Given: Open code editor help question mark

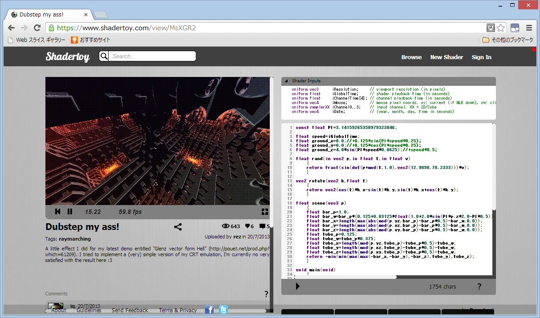Looking at the screenshot, I should (479, 286).
